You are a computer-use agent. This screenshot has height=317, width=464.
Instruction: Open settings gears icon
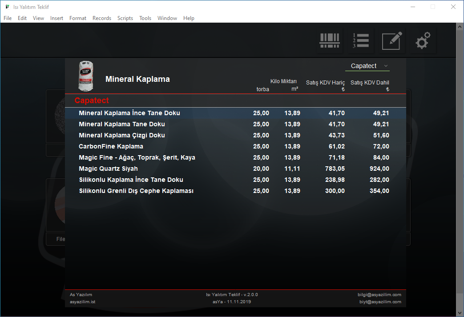pos(423,40)
